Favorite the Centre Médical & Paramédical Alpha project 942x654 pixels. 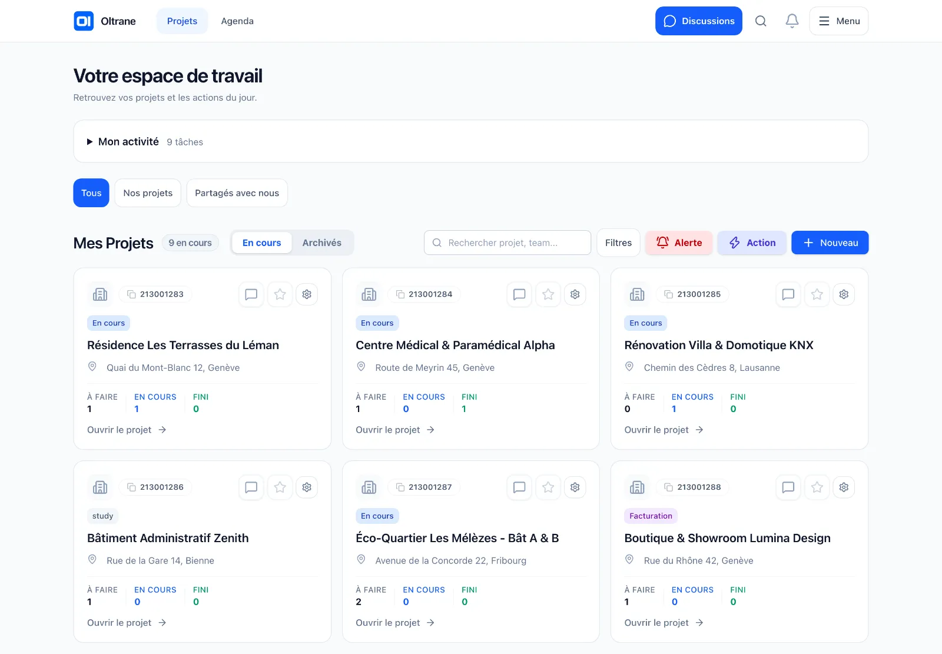pyautogui.click(x=548, y=294)
